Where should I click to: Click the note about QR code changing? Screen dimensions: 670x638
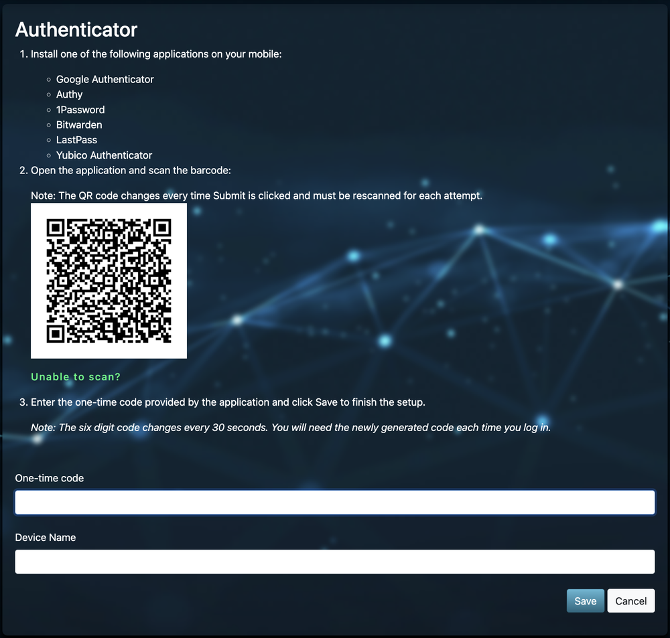(x=257, y=195)
